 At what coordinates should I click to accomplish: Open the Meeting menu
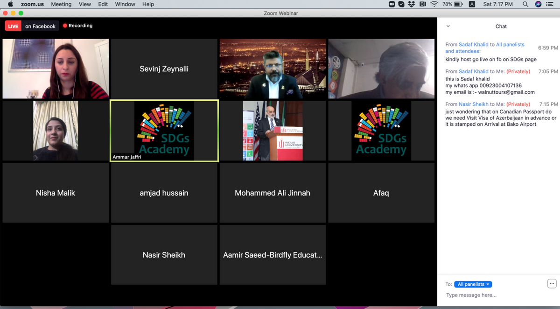[61, 4]
